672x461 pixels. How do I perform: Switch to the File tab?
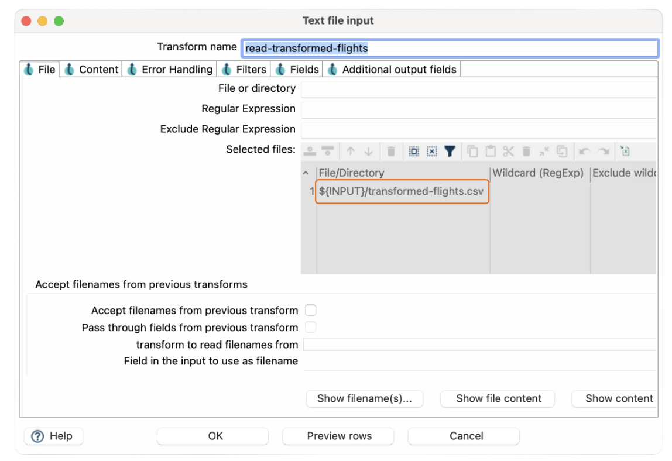[x=40, y=70]
